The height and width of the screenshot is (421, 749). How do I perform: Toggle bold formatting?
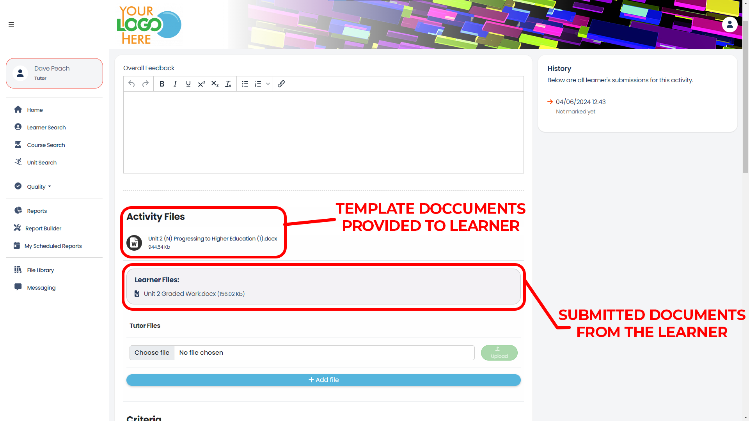click(162, 84)
